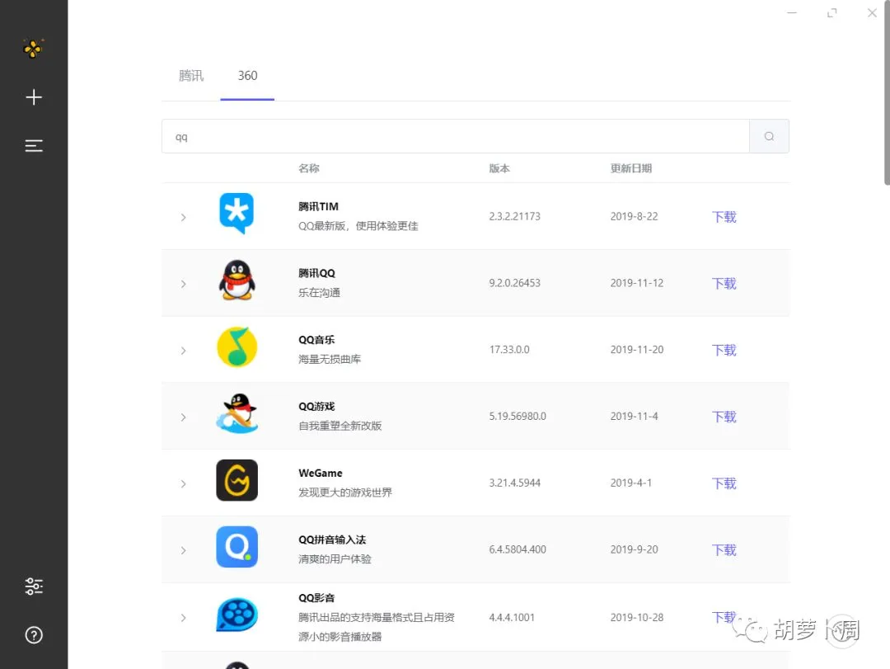Image resolution: width=890 pixels, height=669 pixels.
Task: Click the 腾讯TIM name text
Action: (x=318, y=206)
